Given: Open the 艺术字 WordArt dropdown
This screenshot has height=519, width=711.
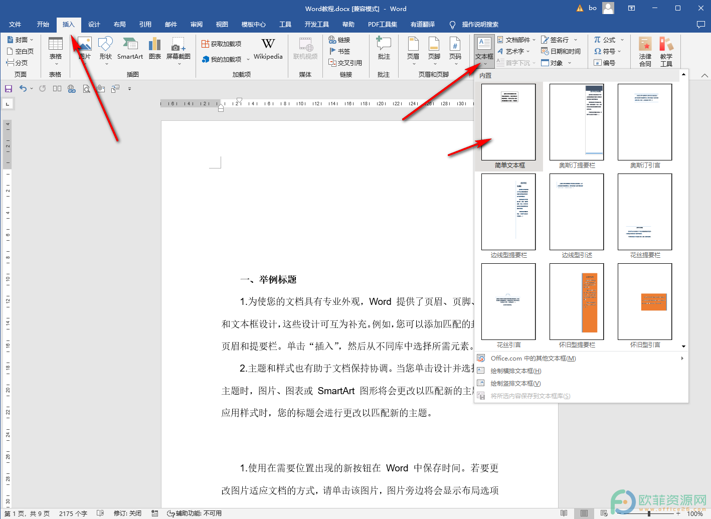Looking at the screenshot, I should (513, 51).
